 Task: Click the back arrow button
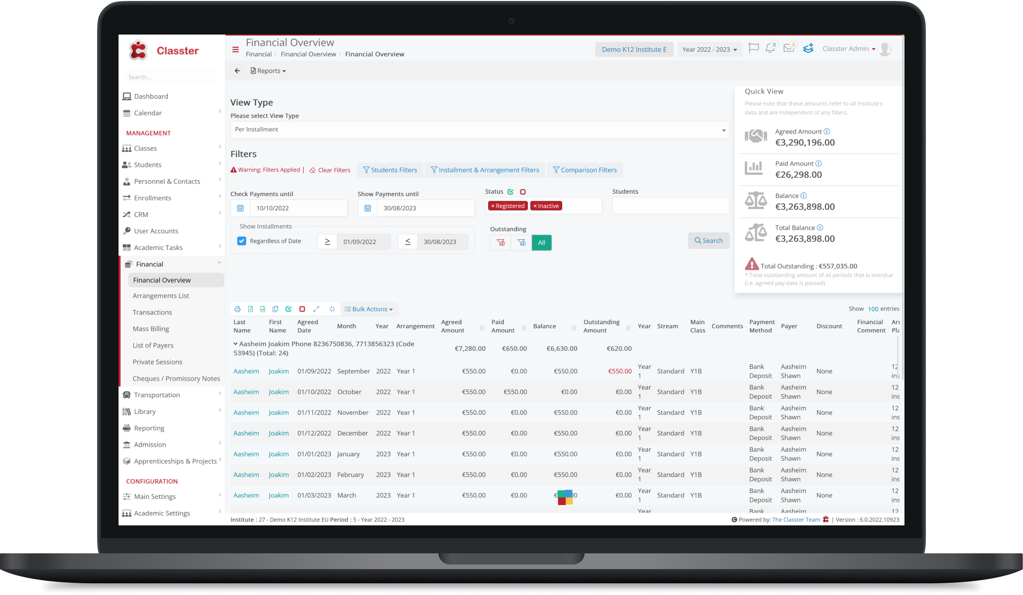pyautogui.click(x=237, y=71)
